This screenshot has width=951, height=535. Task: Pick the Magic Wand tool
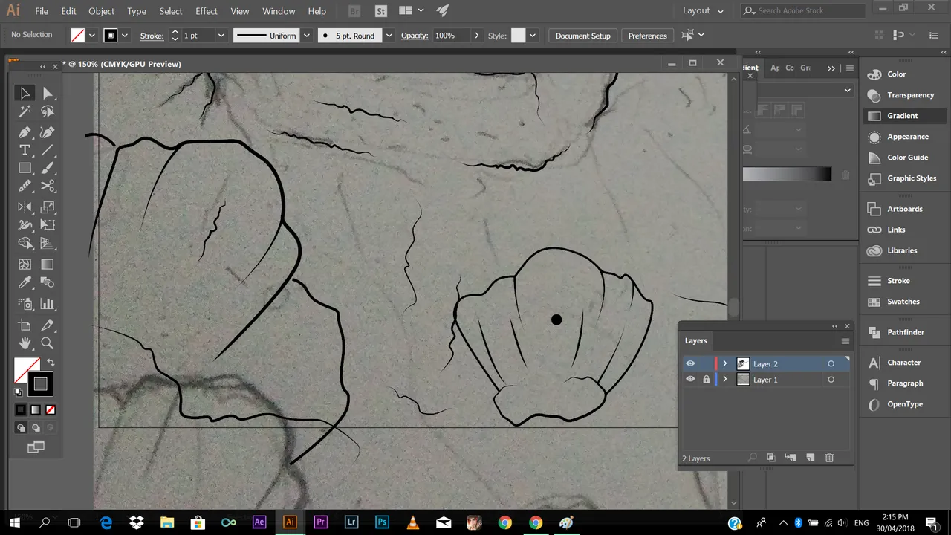pos(25,111)
